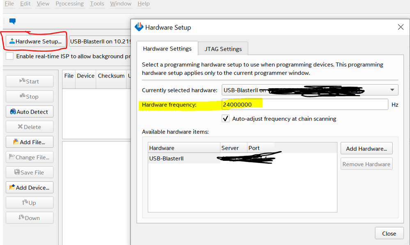Viewport: 410px width, 245px height.
Task: Open the Help menu
Action: click(x=144, y=4)
